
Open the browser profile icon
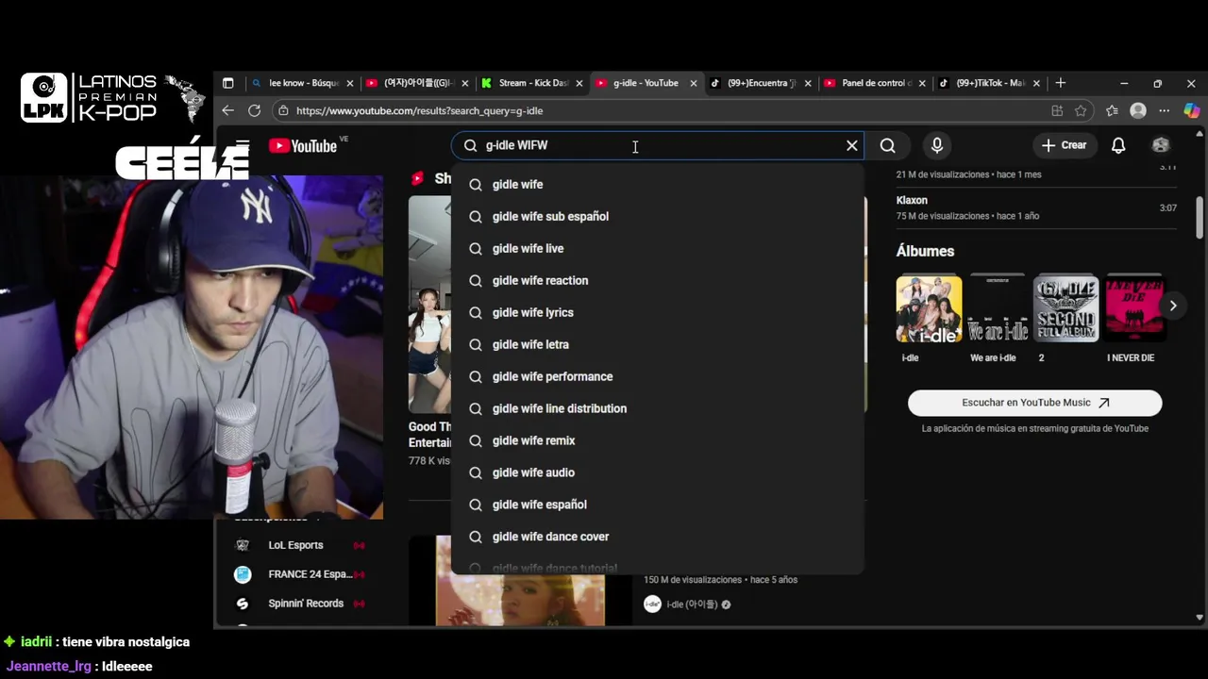[x=1138, y=110]
